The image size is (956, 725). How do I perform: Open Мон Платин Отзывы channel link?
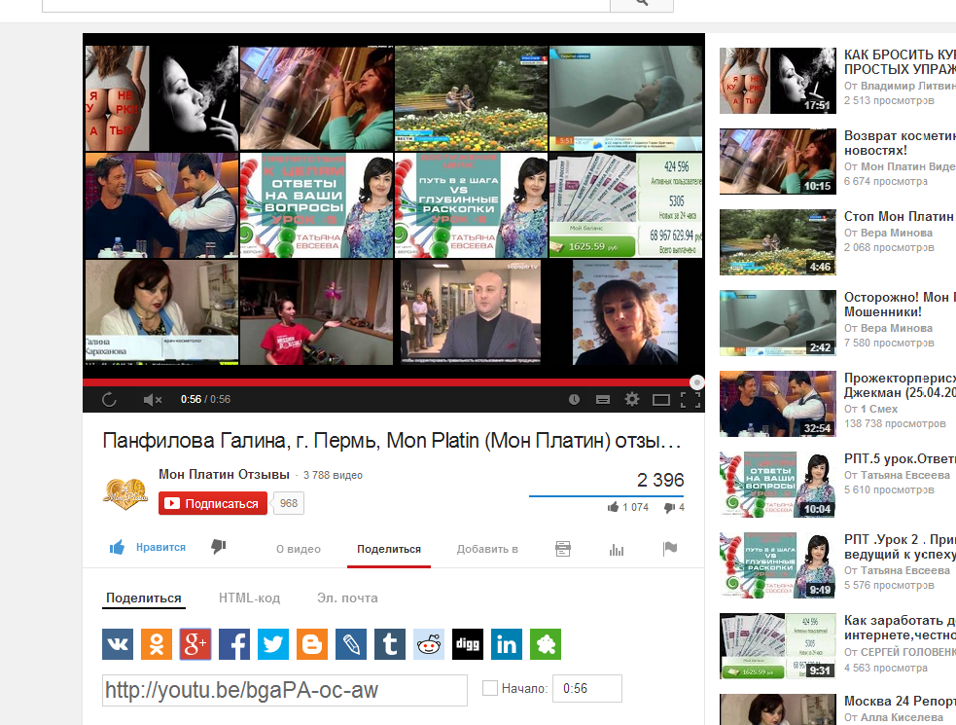[x=224, y=474]
